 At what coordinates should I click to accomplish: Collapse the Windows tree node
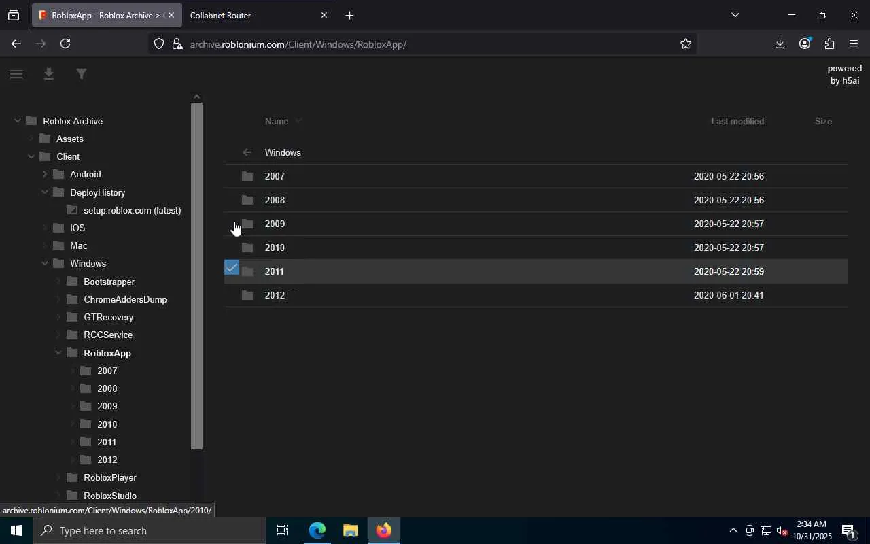45,263
